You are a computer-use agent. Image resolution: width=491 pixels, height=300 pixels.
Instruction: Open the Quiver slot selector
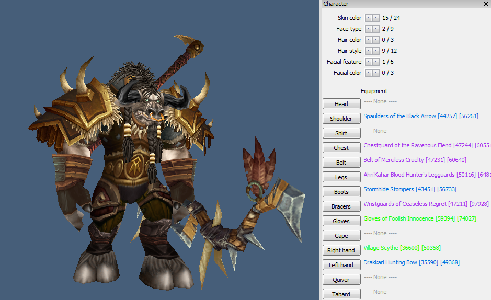click(341, 280)
